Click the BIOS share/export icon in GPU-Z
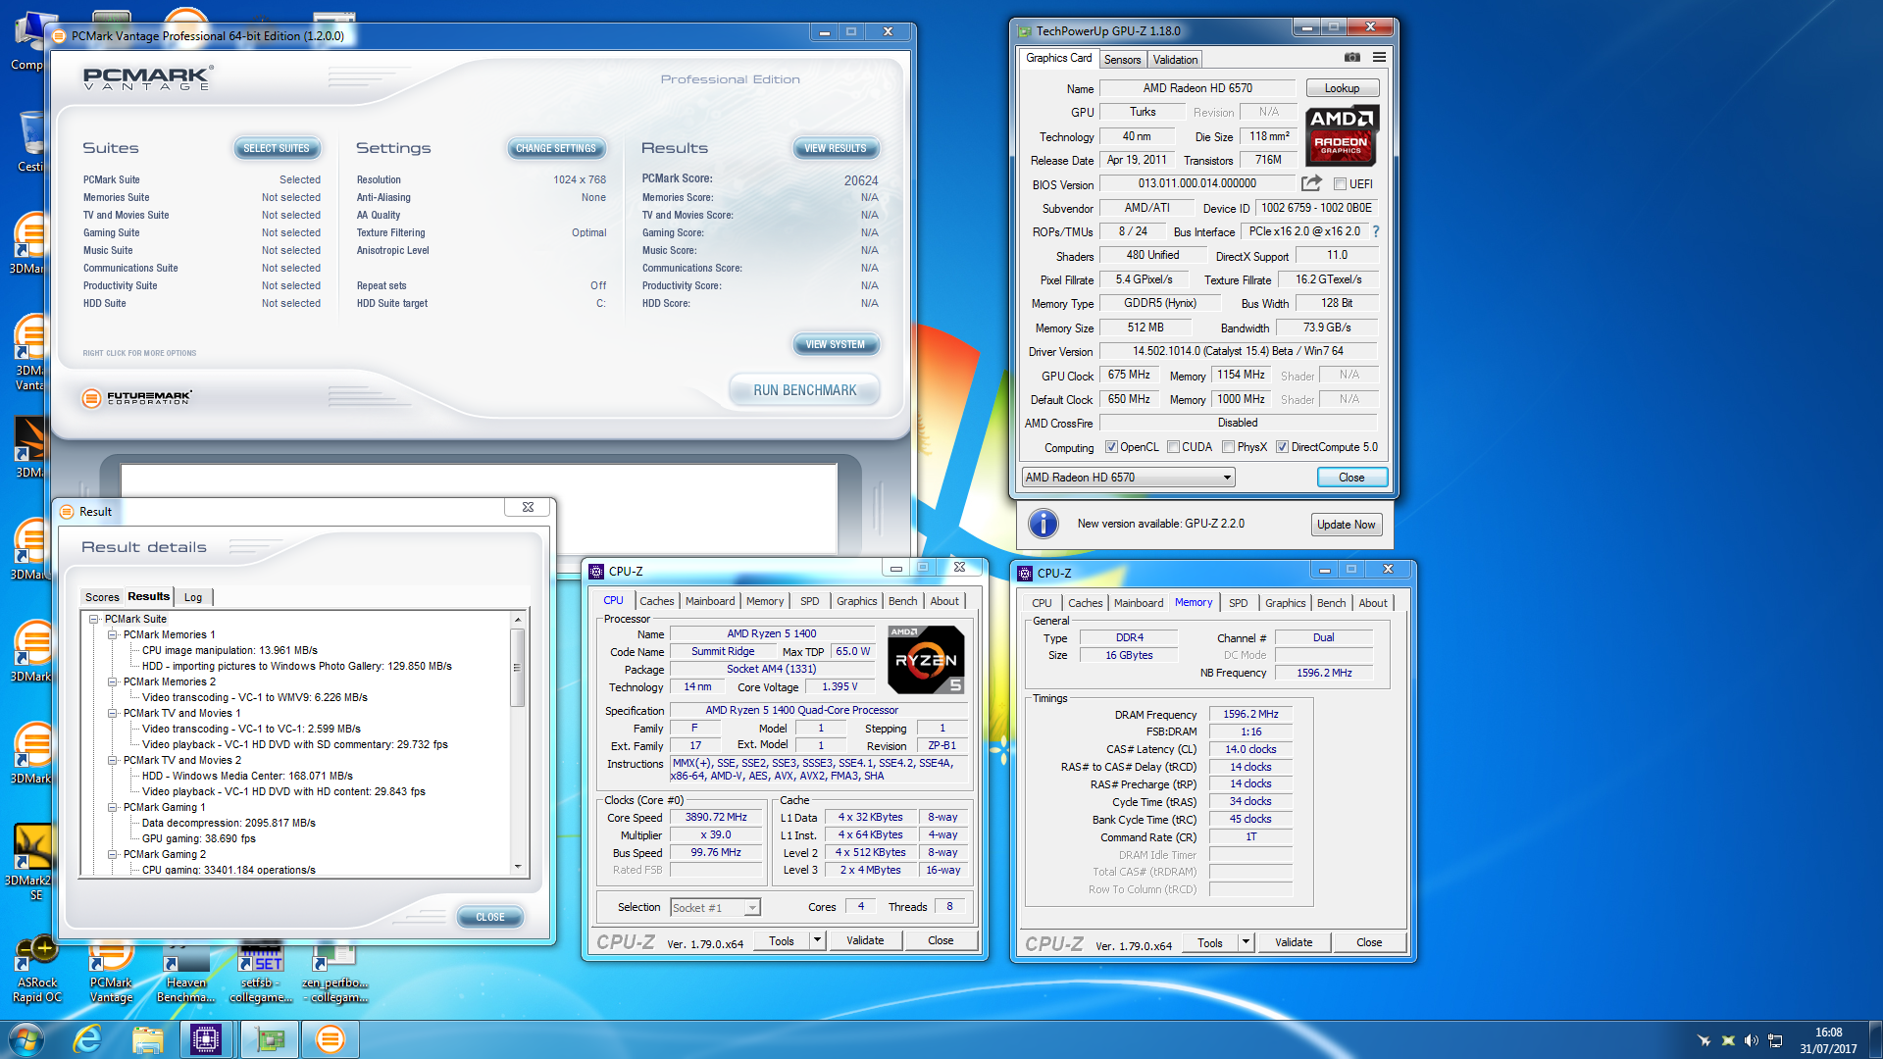The height and width of the screenshot is (1059, 1883). [1311, 183]
